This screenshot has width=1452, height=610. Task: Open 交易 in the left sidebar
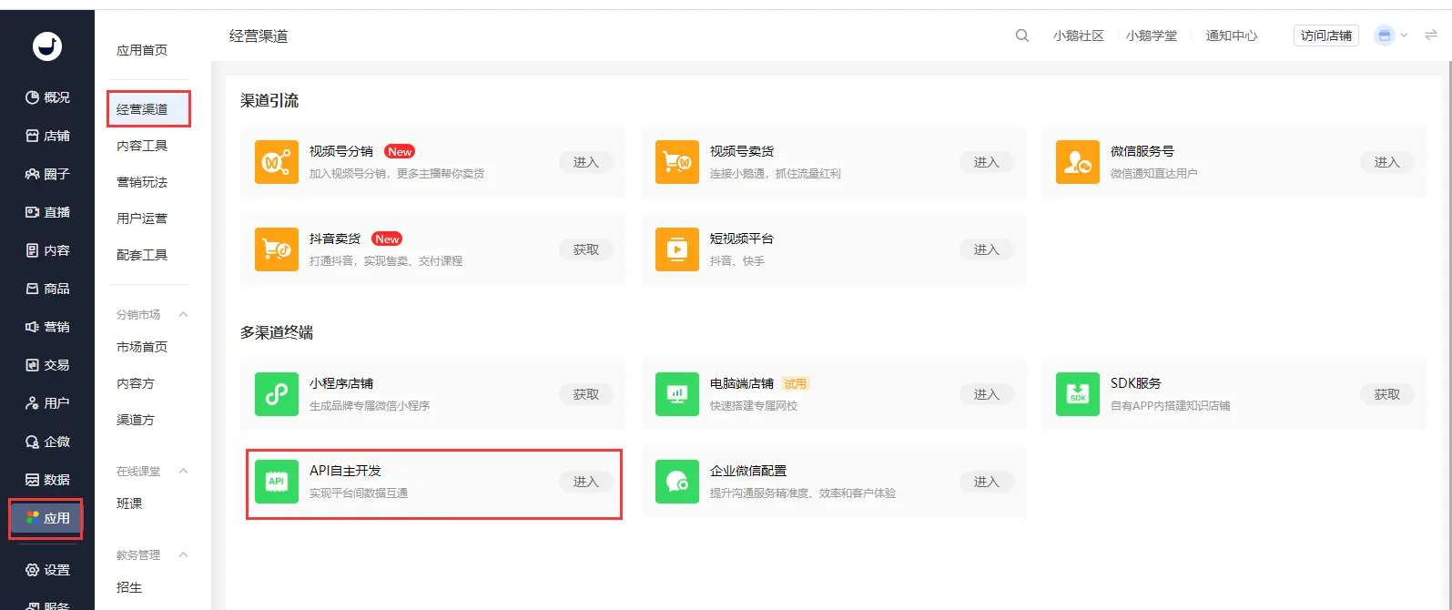[x=47, y=365]
